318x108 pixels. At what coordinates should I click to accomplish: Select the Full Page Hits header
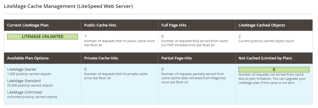tap(174, 25)
